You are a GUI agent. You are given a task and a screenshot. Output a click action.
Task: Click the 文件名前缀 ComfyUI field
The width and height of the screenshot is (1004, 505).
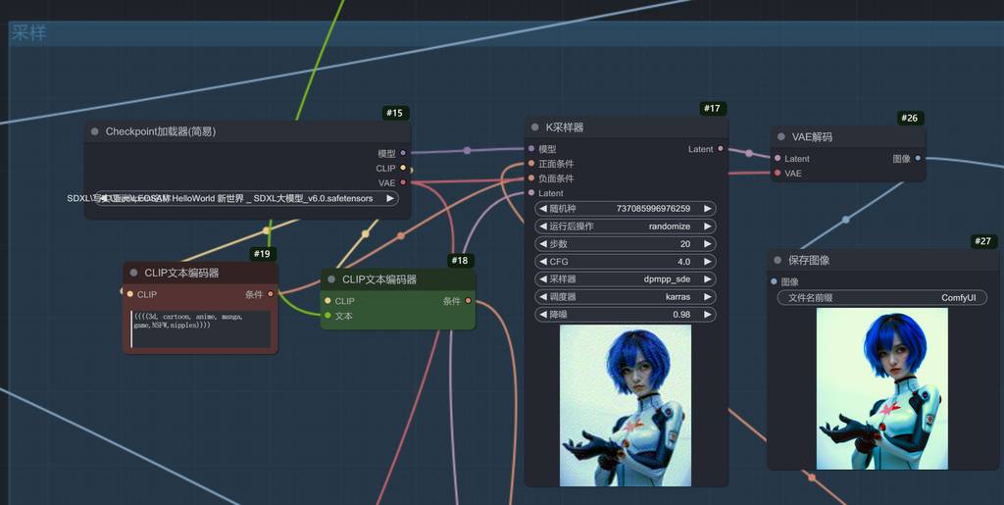(x=881, y=298)
